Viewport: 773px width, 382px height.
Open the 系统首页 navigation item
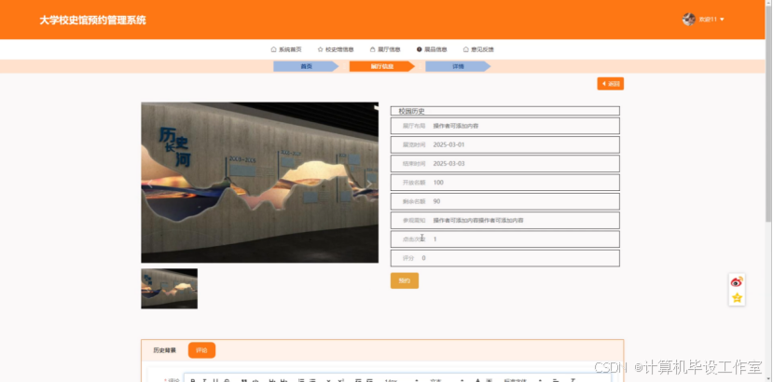click(286, 49)
